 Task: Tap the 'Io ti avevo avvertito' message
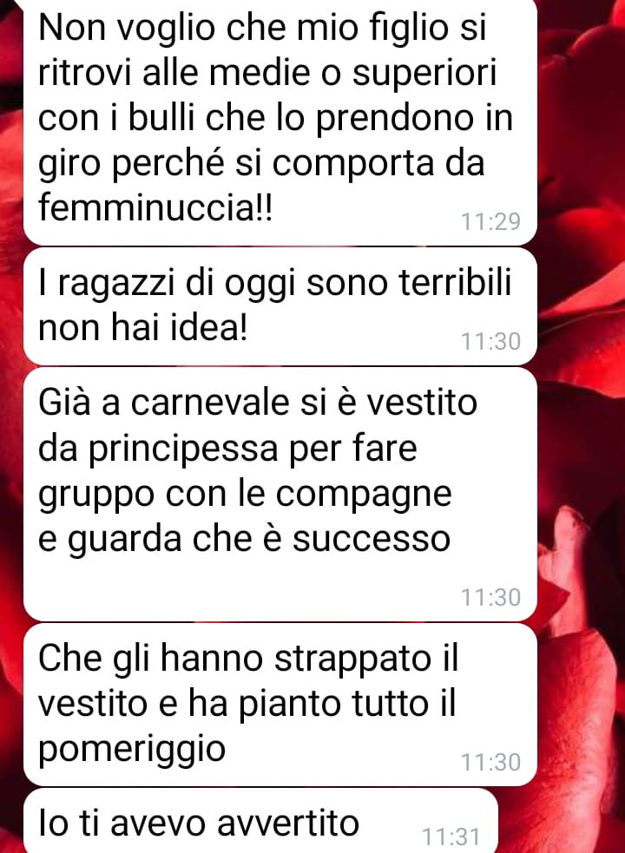coord(260,822)
